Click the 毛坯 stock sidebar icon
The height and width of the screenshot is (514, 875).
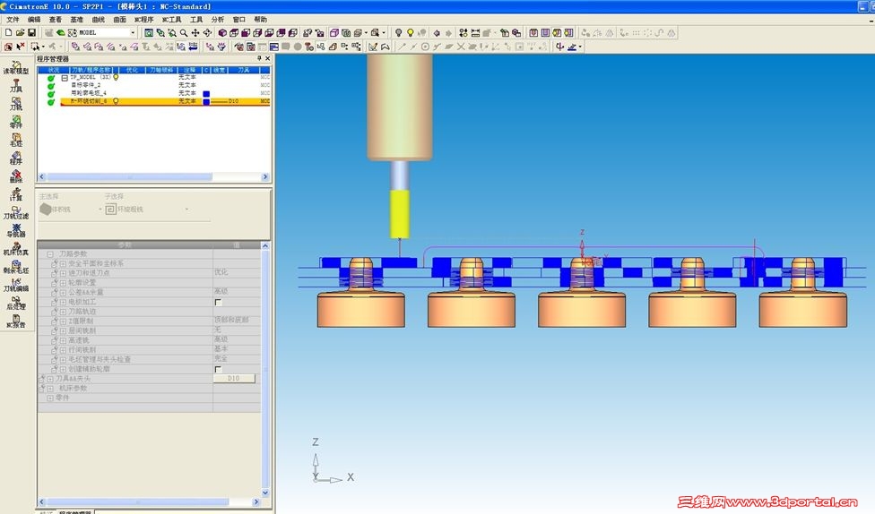[15, 140]
